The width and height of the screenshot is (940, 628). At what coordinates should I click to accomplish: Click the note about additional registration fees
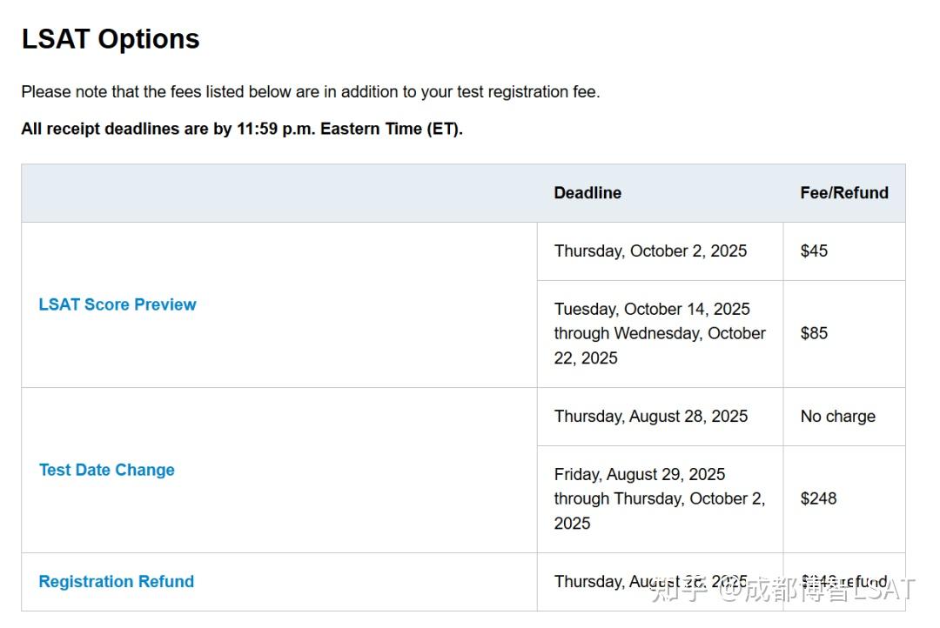[311, 92]
